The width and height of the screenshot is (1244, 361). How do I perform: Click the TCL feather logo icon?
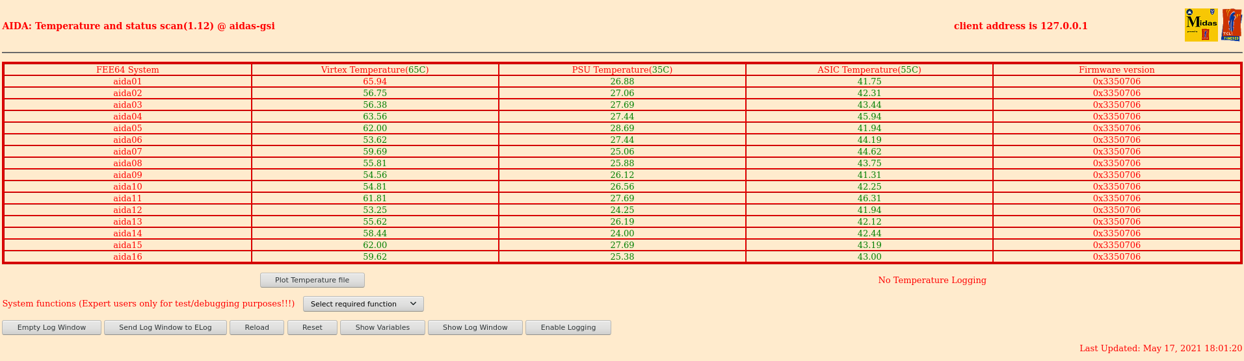pyautogui.click(x=1232, y=25)
